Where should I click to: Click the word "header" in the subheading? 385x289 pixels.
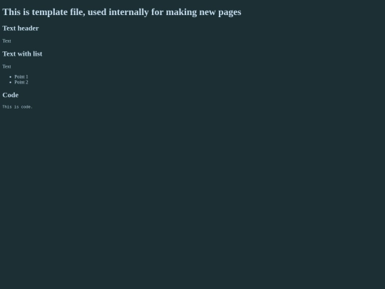[x=29, y=29]
